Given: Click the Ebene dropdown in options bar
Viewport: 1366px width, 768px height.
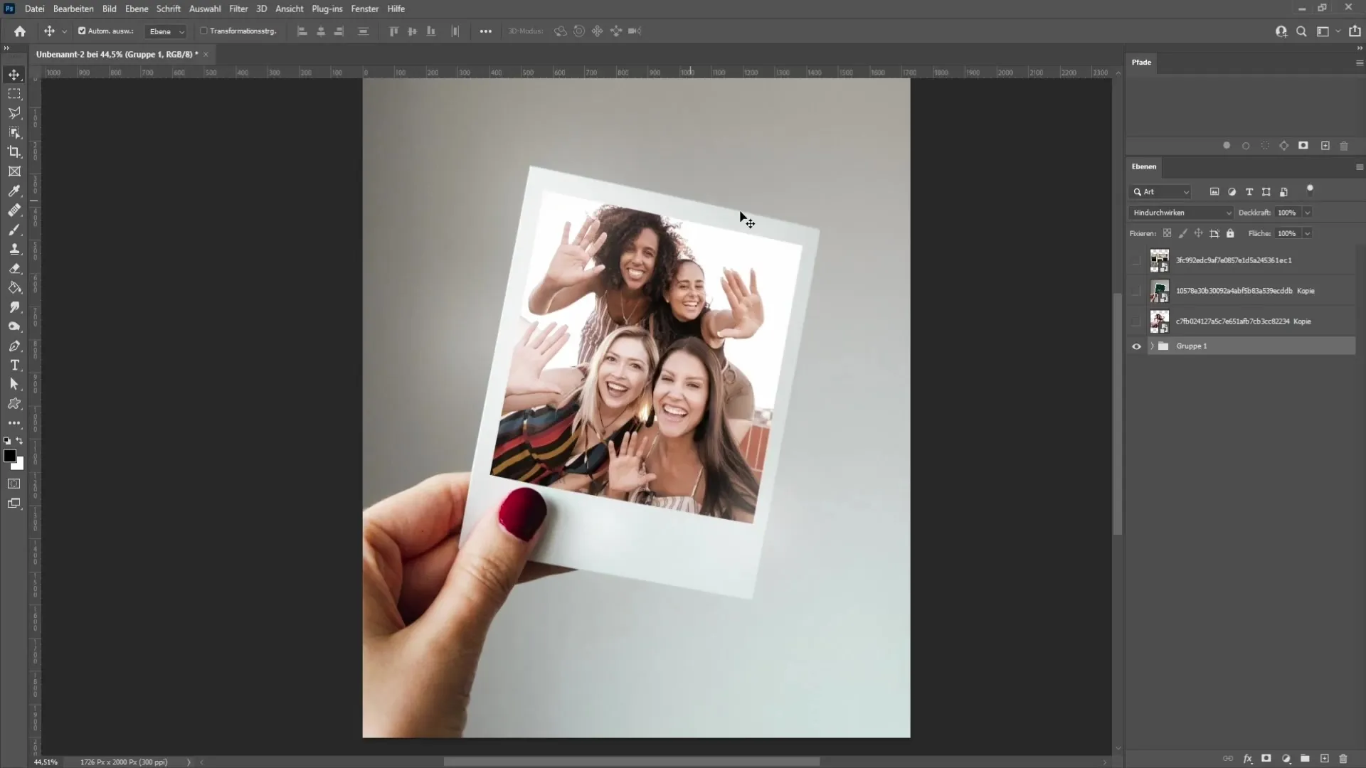Looking at the screenshot, I should tap(164, 31).
